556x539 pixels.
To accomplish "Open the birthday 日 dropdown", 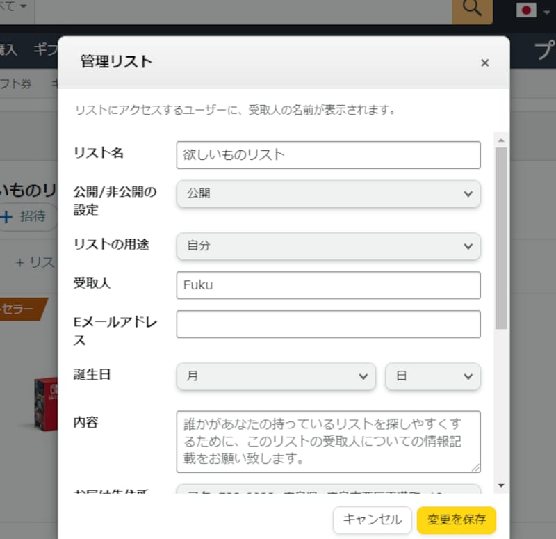I will tap(432, 376).
